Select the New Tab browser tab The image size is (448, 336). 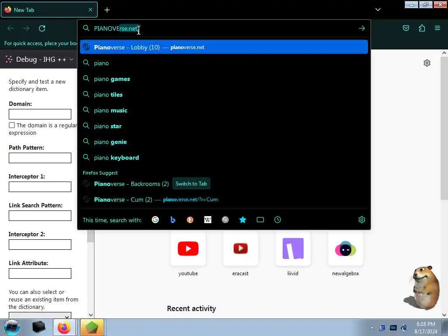click(49, 10)
